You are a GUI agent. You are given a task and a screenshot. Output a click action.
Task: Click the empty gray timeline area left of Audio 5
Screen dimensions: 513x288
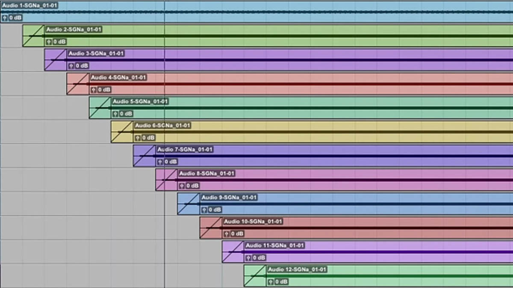tap(43, 107)
